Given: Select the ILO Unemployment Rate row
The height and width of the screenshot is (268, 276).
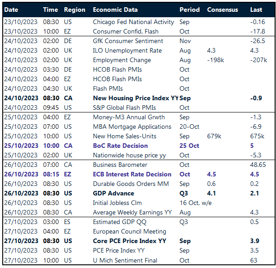Looking at the screenshot, I should [x=126, y=50].
